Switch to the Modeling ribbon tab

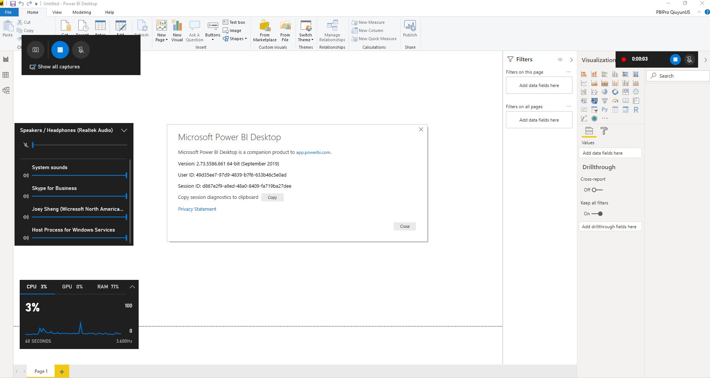point(81,12)
